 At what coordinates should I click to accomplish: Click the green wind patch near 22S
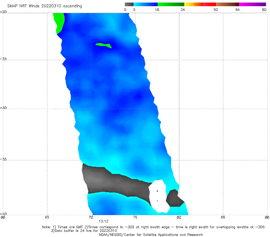(104, 45)
